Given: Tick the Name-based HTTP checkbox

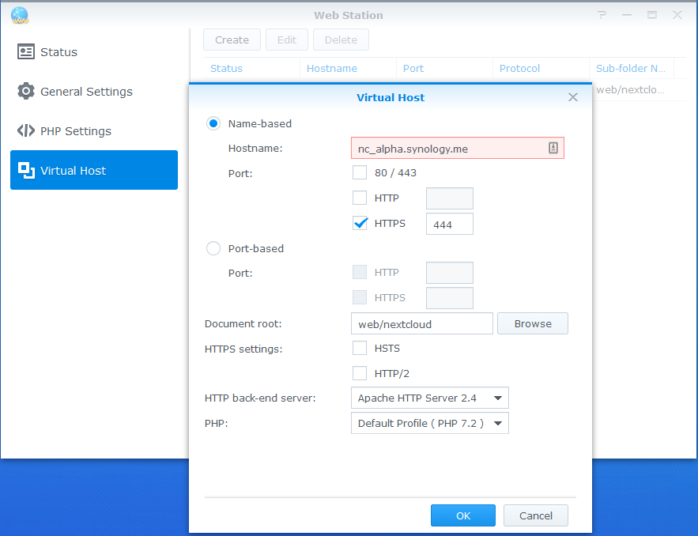Looking at the screenshot, I should pos(360,198).
